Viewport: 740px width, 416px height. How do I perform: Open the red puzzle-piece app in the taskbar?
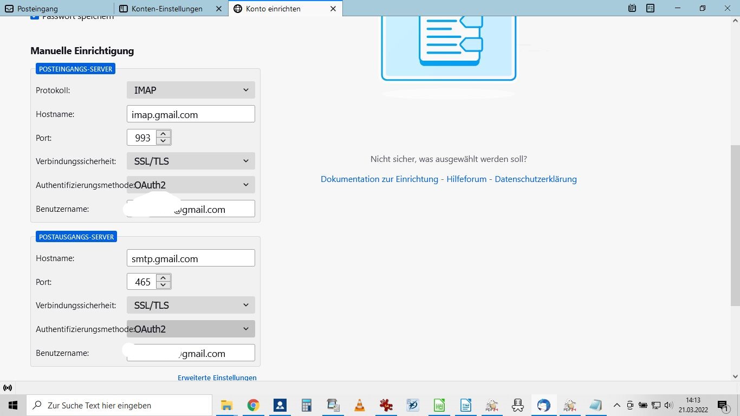pos(386,405)
